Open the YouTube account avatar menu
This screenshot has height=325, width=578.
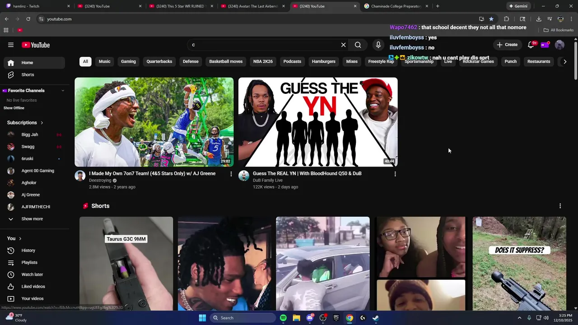pos(559,45)
